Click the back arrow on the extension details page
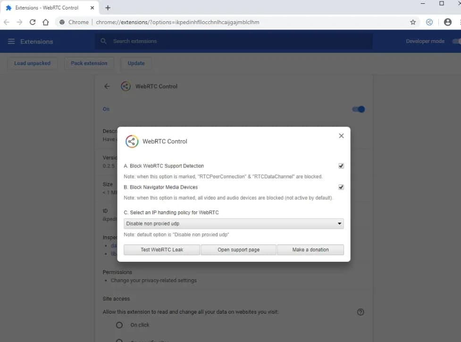Screen dimensions: 461x342 point(107,86)
